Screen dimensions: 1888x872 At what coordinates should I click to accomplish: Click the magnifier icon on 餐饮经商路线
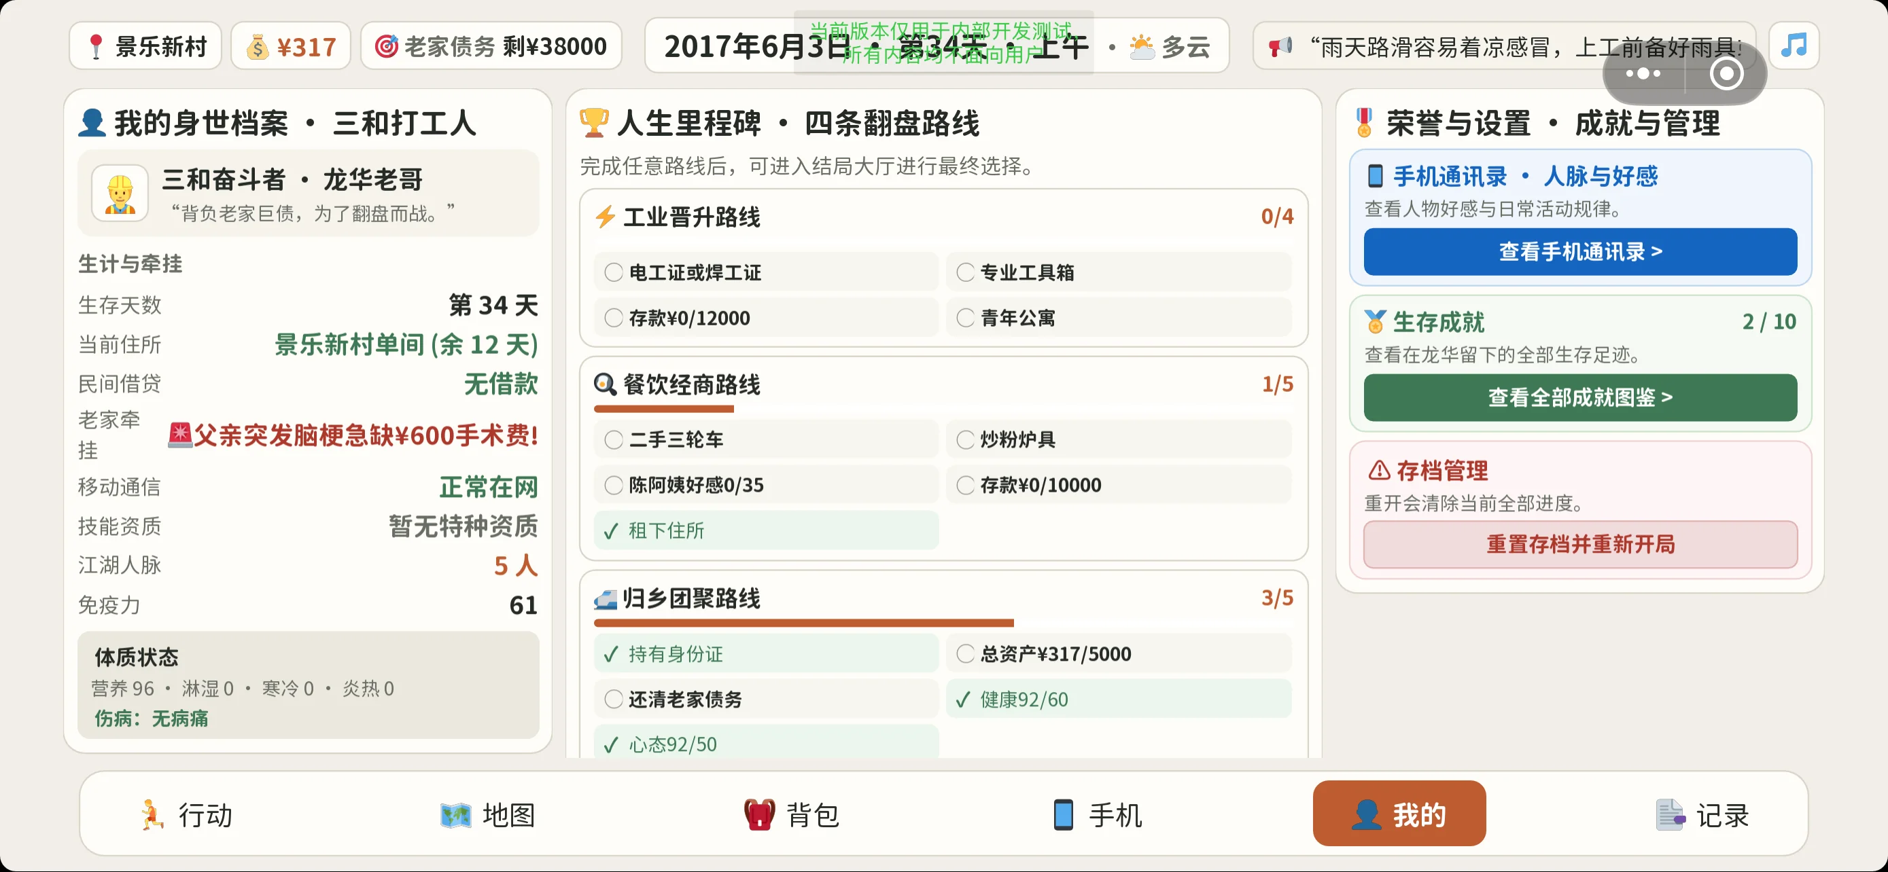point(605,384)
